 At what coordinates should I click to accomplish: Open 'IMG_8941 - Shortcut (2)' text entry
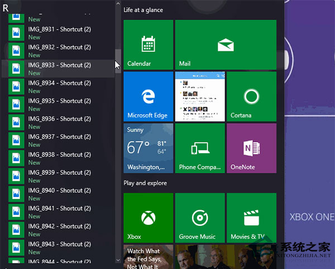pyautogui.click(x=60, y=209)
